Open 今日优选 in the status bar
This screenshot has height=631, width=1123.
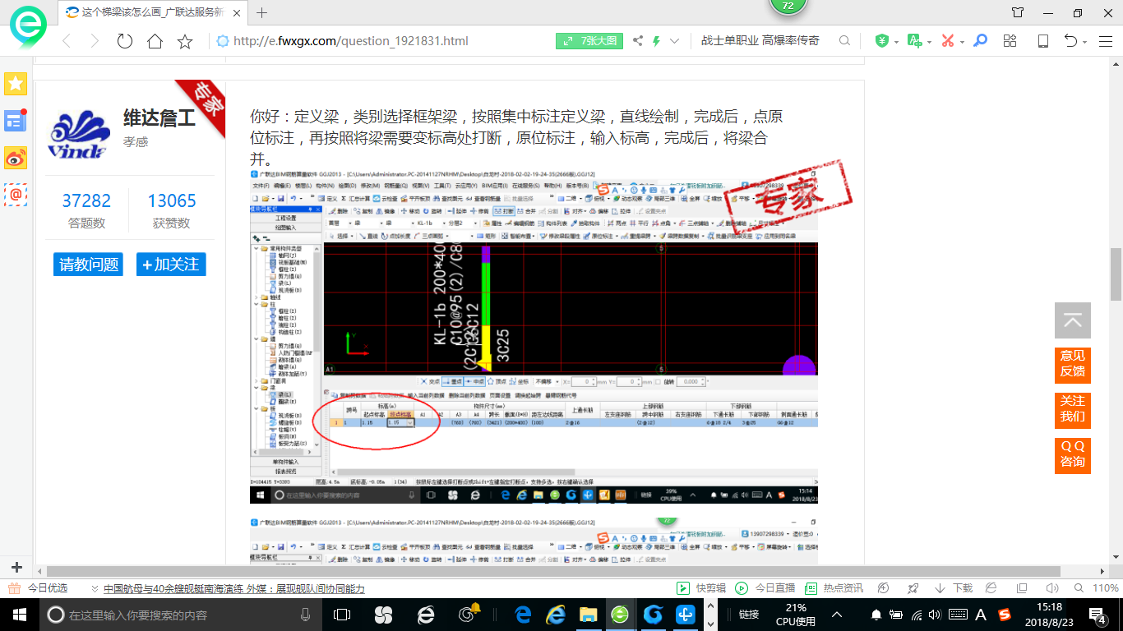point(37,588)
